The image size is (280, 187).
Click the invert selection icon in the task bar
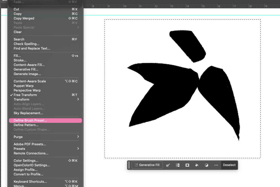[x=178, y=165]
